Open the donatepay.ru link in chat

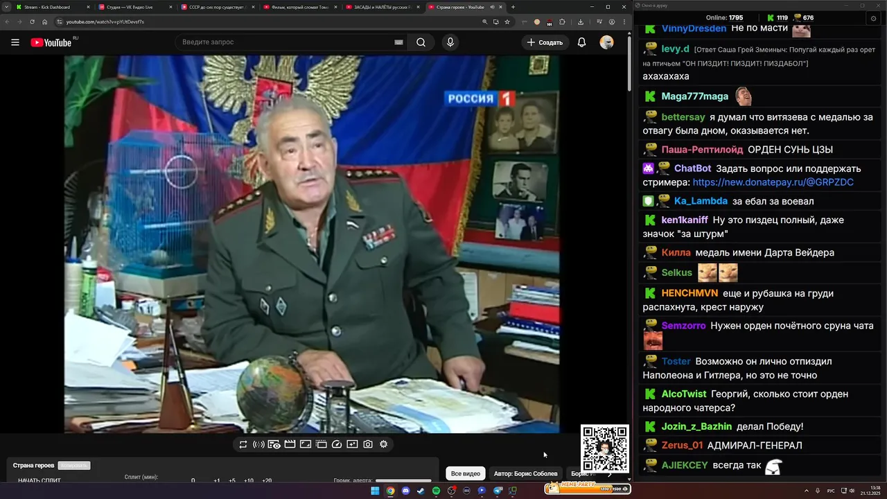773,182
